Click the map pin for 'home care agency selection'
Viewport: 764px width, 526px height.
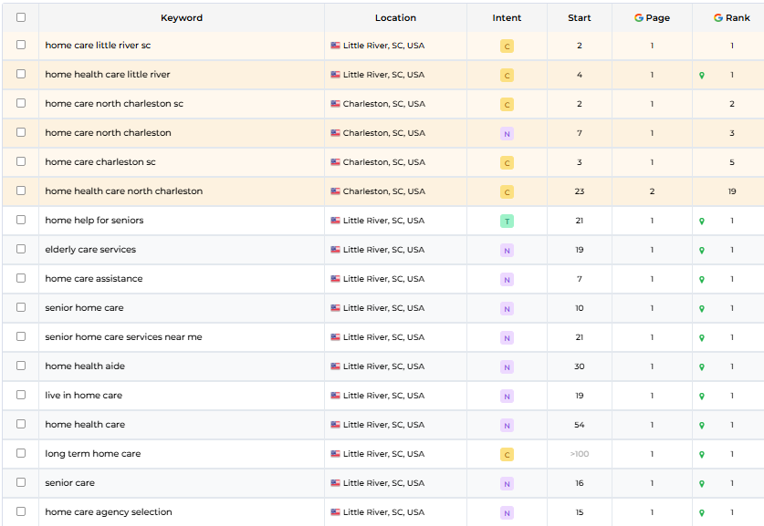click(x=702, y=513)
